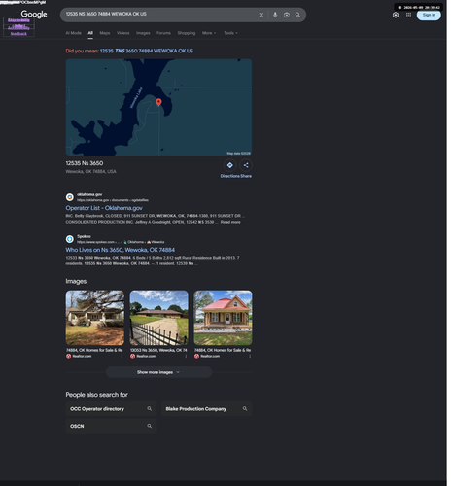This screenshot has width=452, height=486.
Task: Click the Accessibility feedback link
Action: point(18,31)
